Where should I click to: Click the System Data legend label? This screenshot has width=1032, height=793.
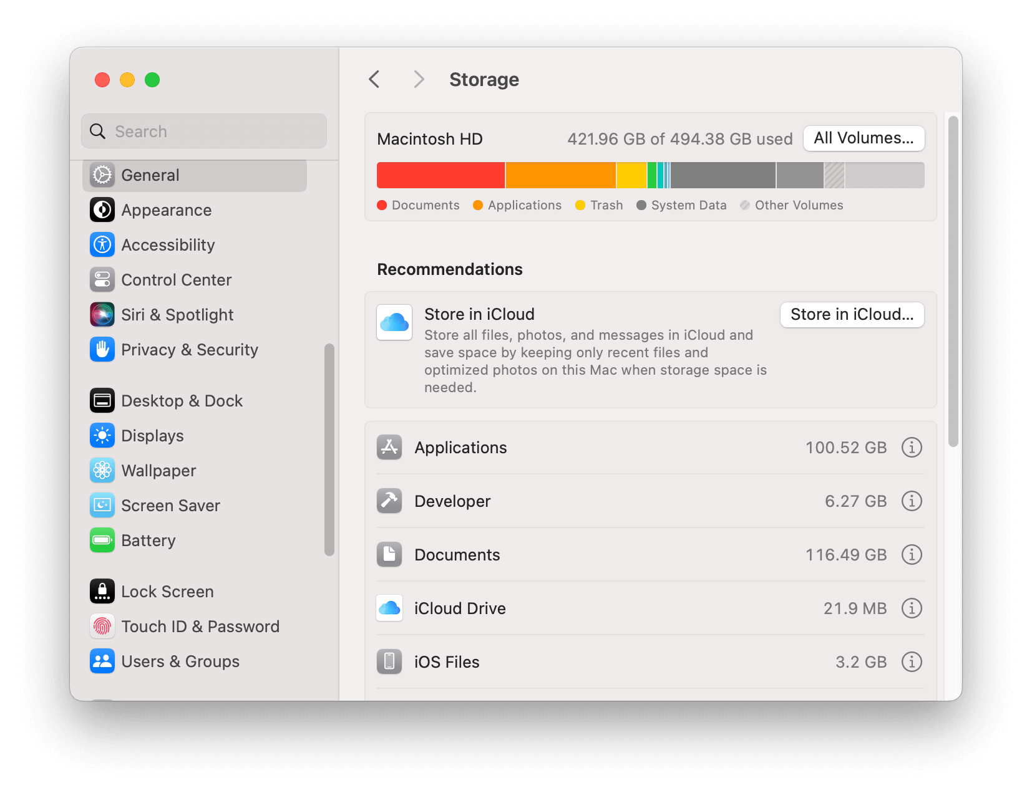click(x=689, y=205)
